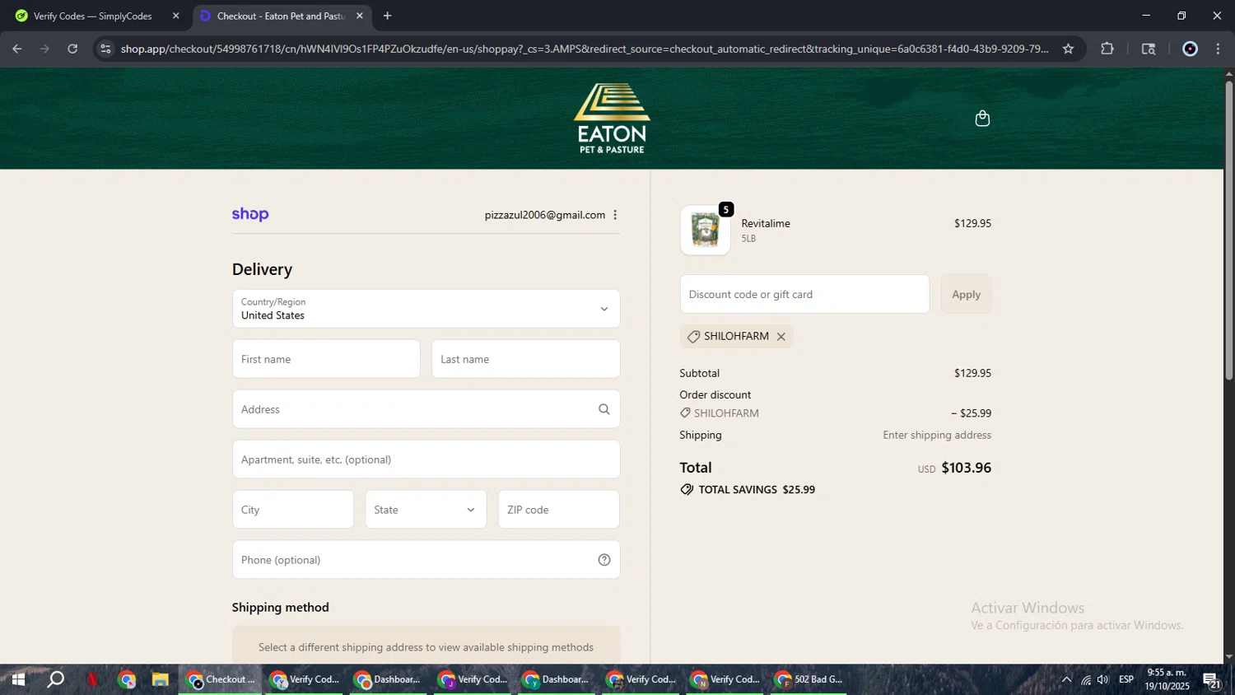This screenshot has width=1235, height=695.
Task: Click the Revitalime product thumbnail
Action: 706,230
